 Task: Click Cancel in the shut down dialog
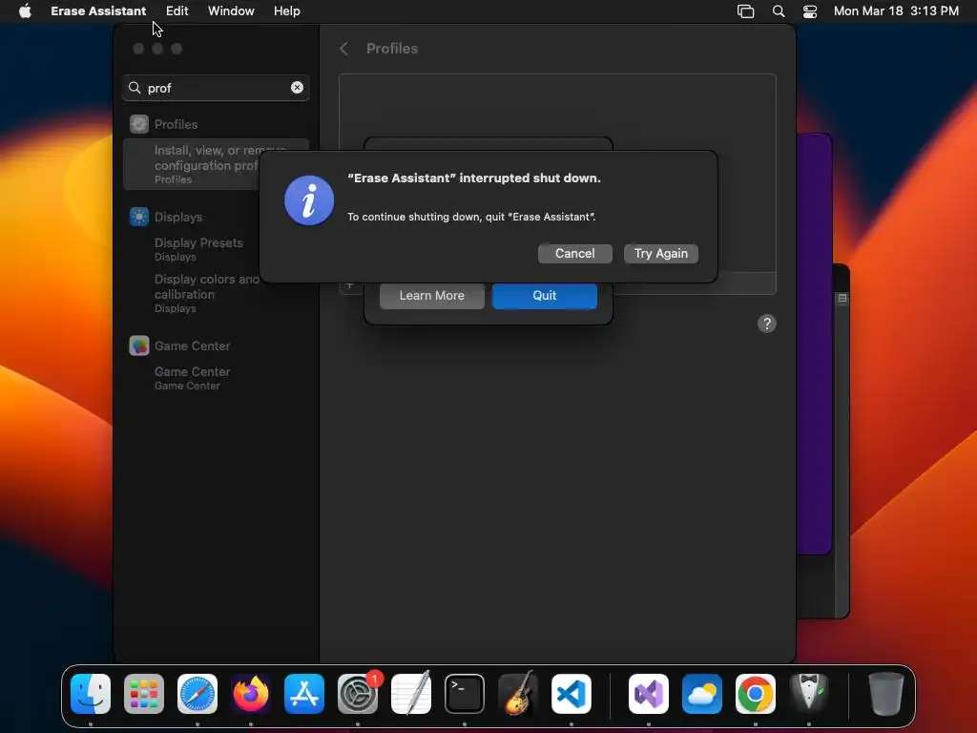(574, 254)
